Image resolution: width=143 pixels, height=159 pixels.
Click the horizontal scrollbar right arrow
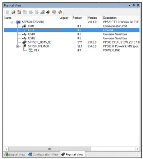point(137,149)
